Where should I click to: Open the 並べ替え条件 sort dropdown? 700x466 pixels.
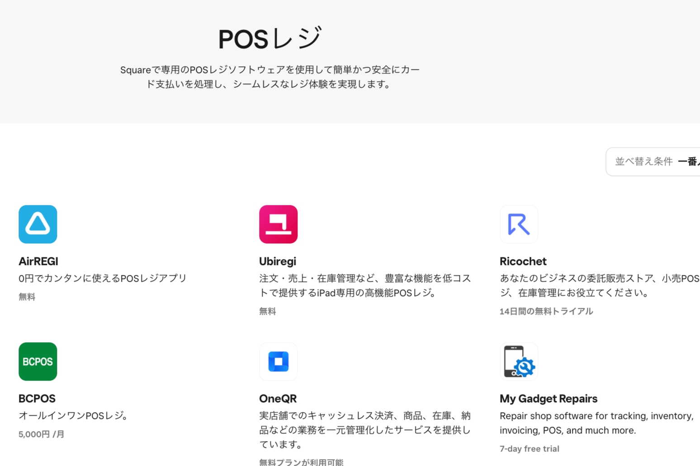(x=653, y=162)
